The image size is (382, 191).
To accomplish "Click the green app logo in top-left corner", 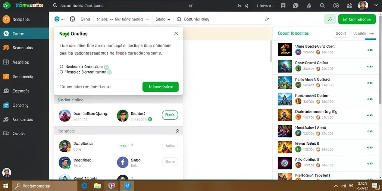I will tap(6, 5).
